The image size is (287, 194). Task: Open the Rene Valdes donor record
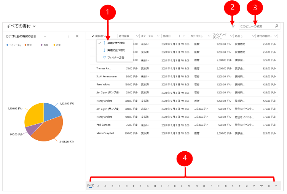pyautogui.click(x=103, y=85)
